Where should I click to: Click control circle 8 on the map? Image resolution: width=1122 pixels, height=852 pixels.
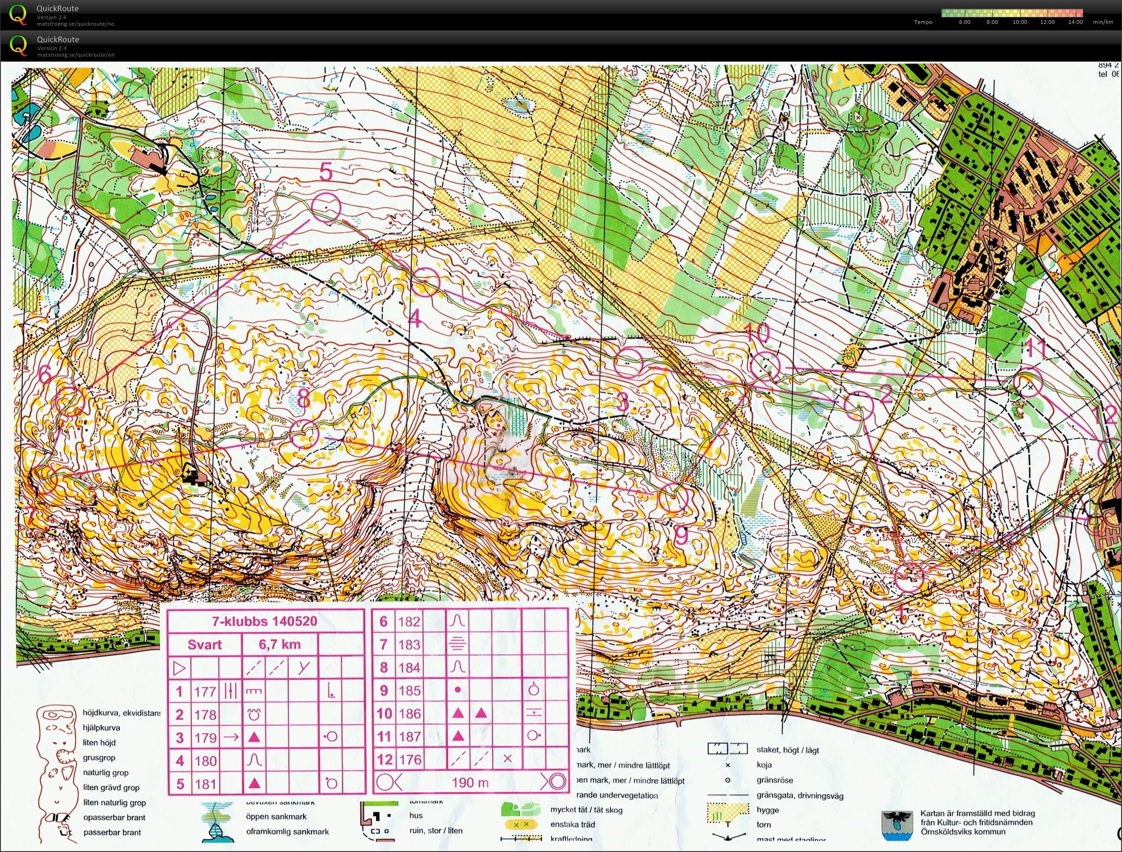click(x=305, y=434)
